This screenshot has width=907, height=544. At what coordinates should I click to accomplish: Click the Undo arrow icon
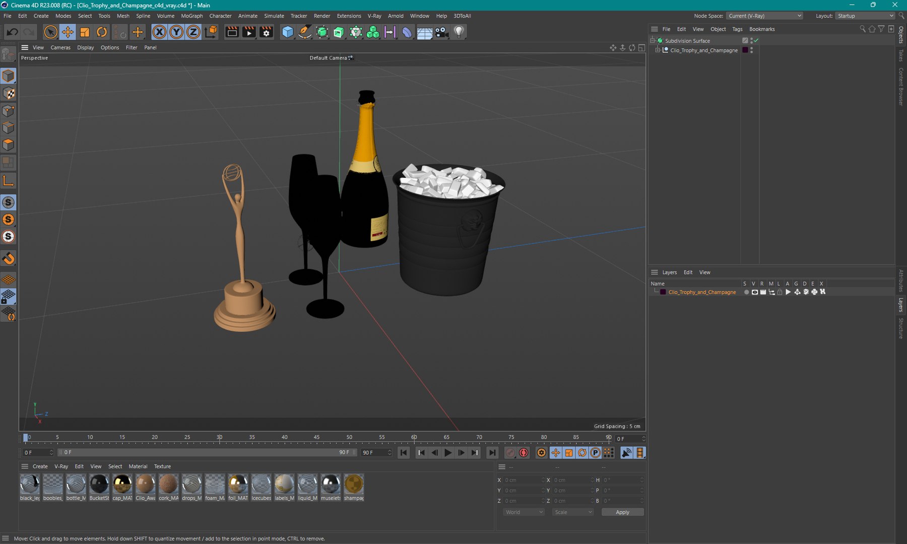12,32
